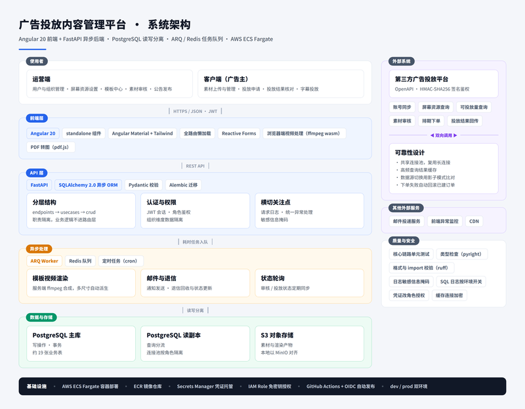The height and width of the screenshot is (409, 525).
Task: Click the 使用者 section badge
Action: click(37, 61)
